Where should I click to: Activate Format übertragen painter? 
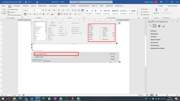tap(14, 15)
